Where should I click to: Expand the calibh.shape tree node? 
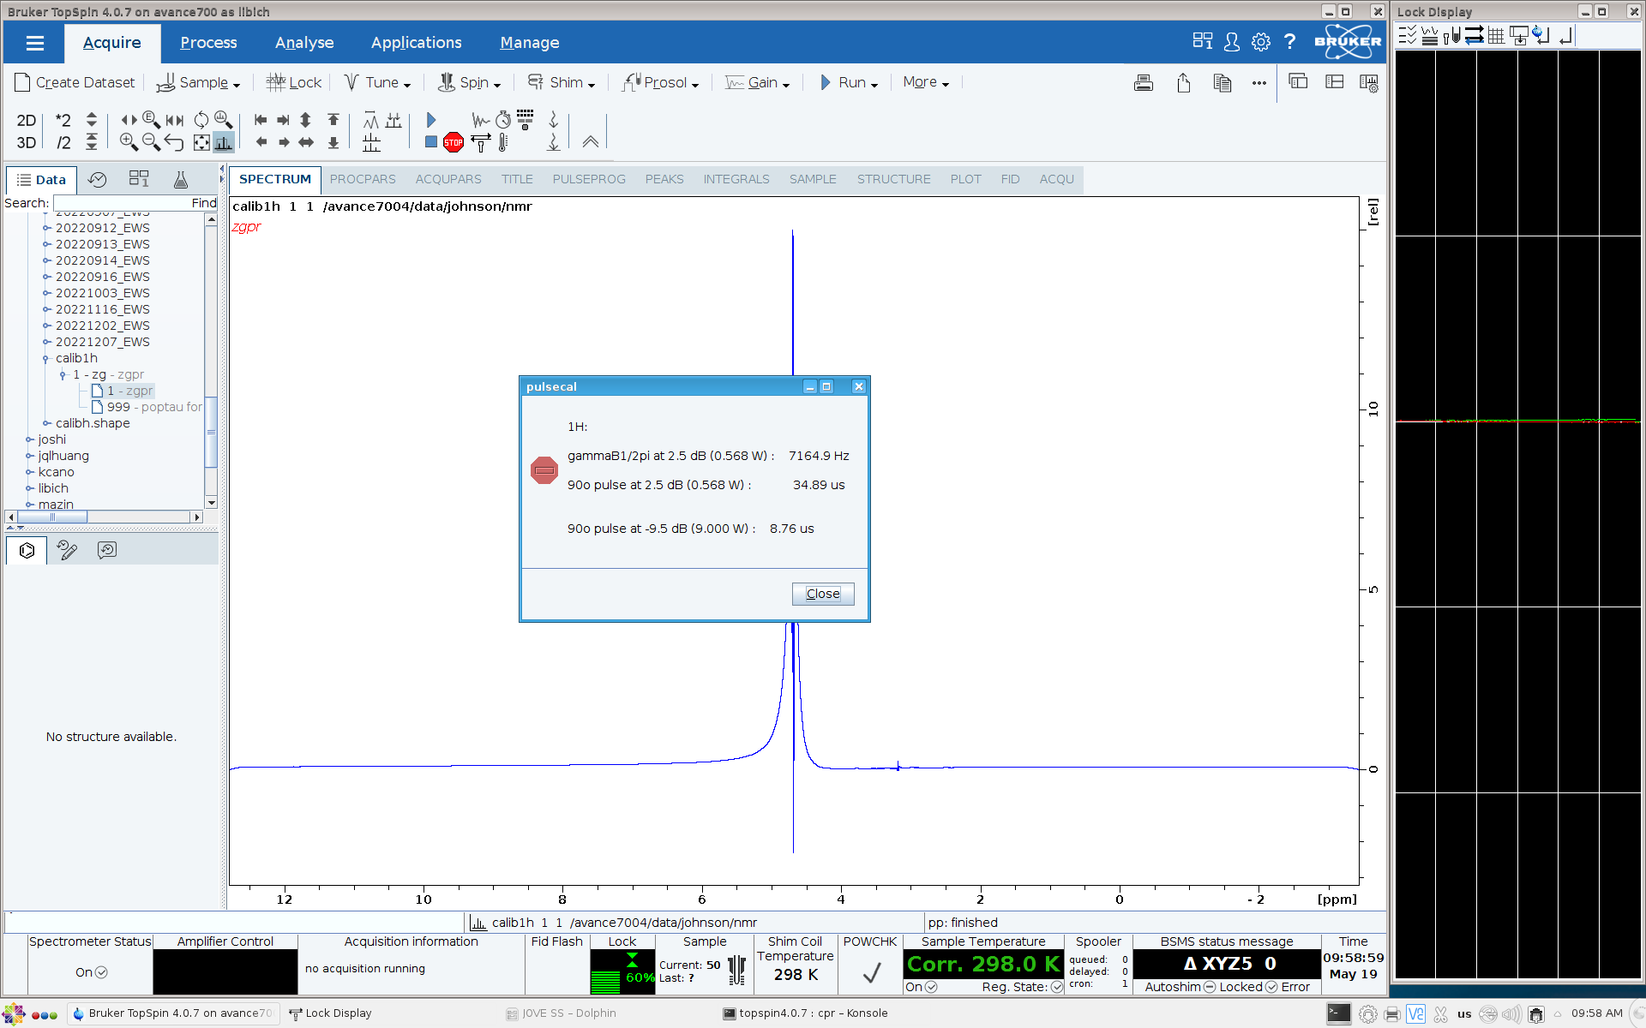[x=46, y=423]
